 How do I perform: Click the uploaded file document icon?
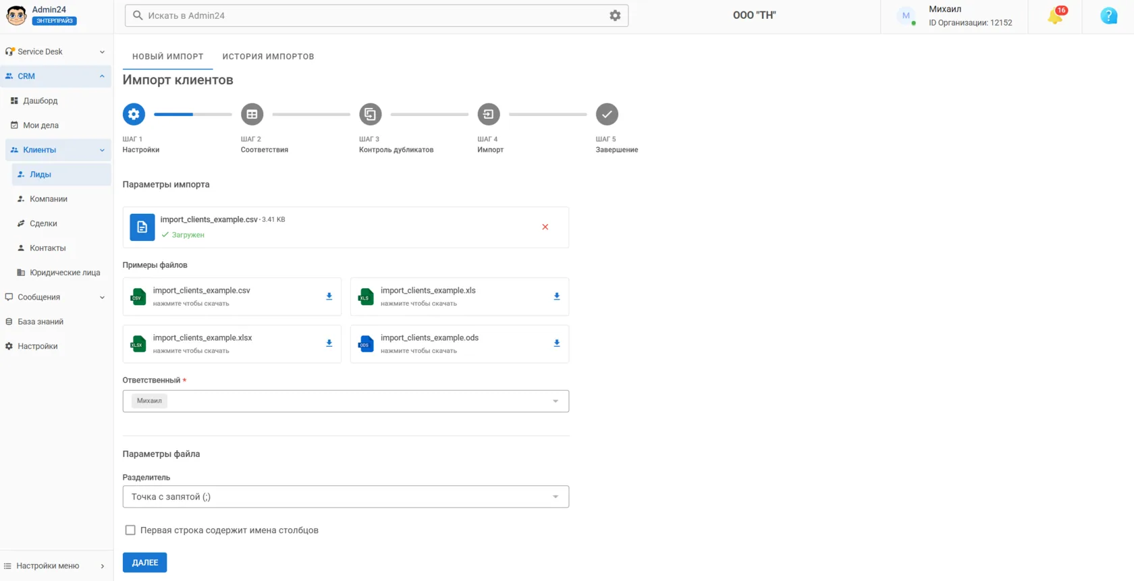(142, 227)
